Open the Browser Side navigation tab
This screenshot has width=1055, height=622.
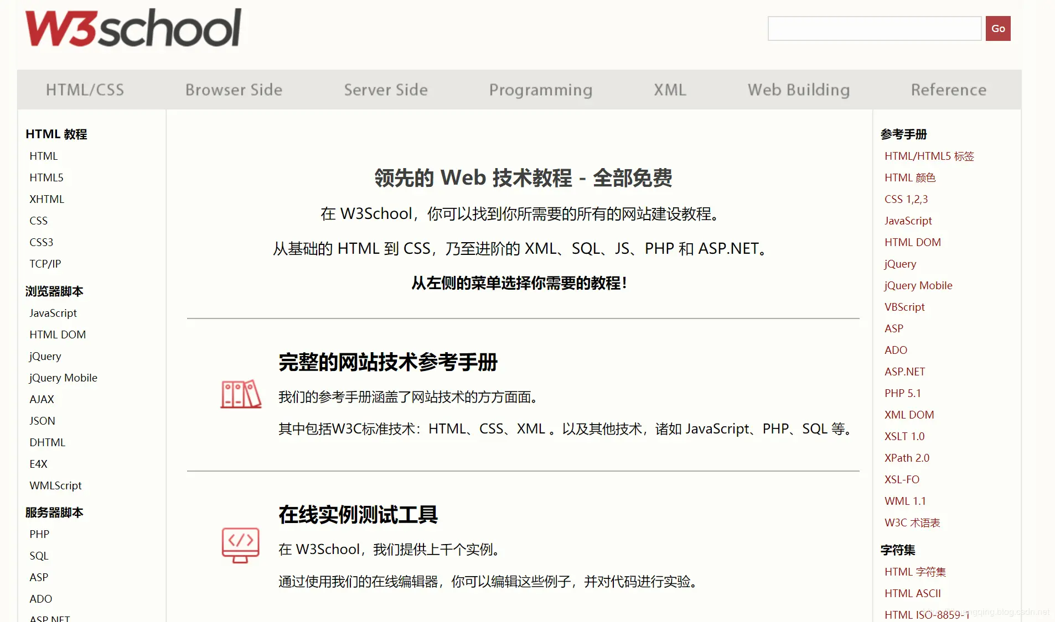(234, 90)
